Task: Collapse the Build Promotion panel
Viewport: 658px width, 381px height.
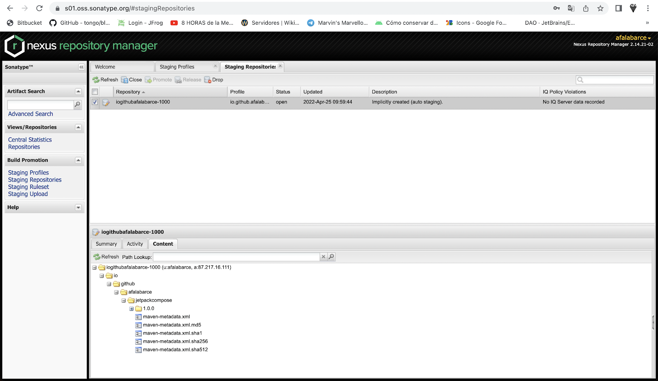Action: pyautogui.click(x=78, y=160)
